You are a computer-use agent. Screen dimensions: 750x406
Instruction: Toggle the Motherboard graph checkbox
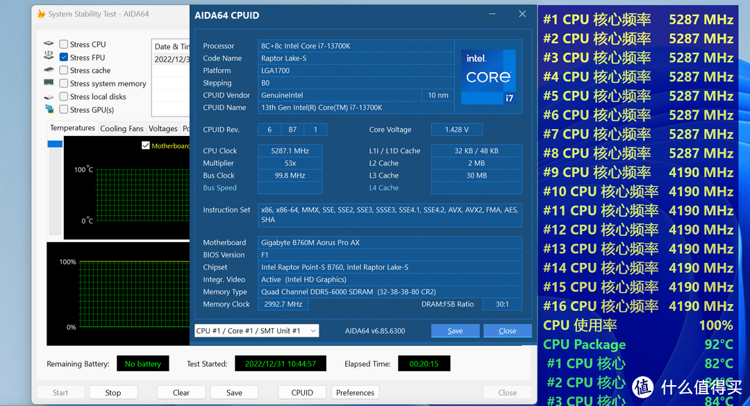[145, 145]
